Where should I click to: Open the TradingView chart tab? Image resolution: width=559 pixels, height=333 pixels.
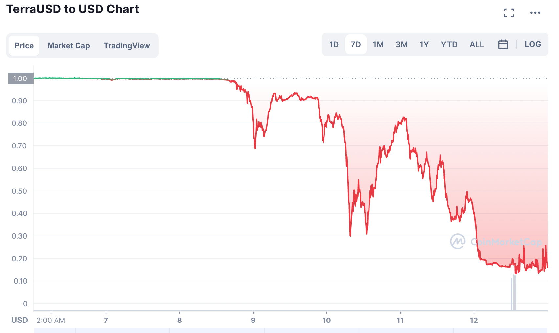(127, 46)
